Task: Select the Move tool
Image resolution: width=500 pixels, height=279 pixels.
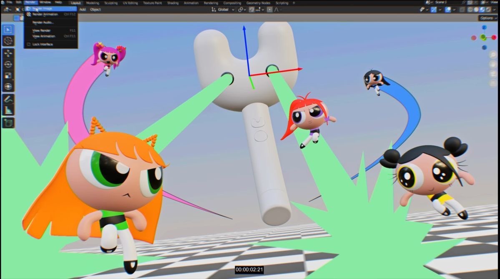Action: click(x=8, y=53)
